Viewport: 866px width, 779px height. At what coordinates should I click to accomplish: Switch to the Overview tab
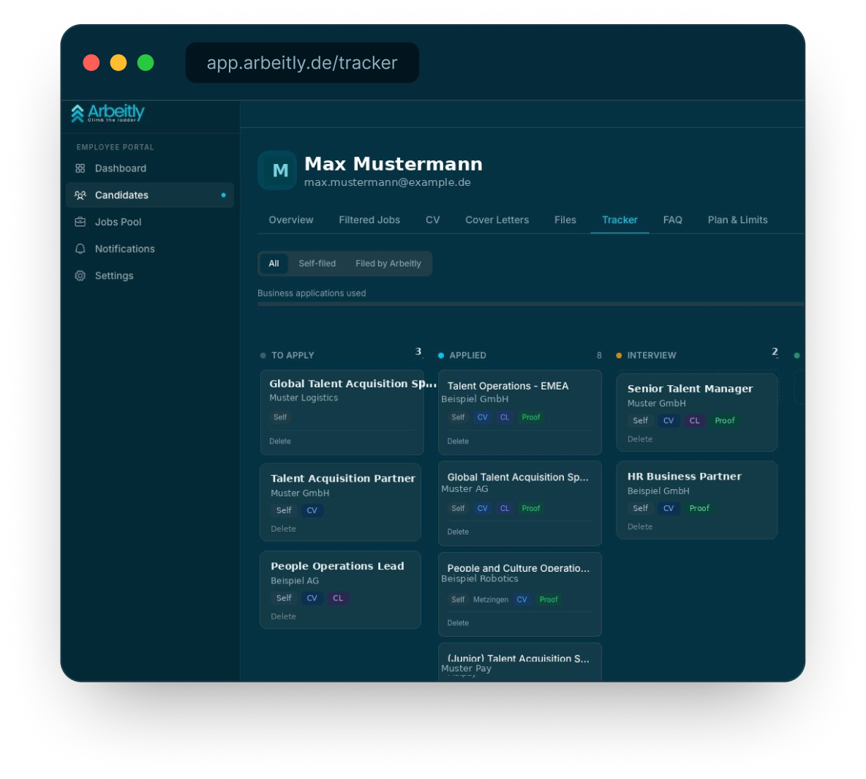click(291, 220)
